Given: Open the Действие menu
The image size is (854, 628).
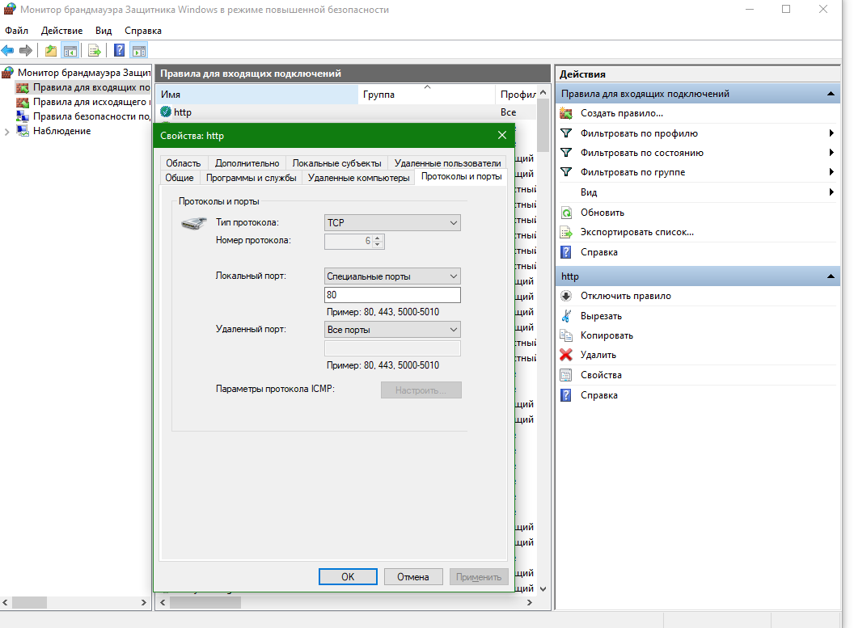Looking at the screenshot, I should tap(61, 31).
